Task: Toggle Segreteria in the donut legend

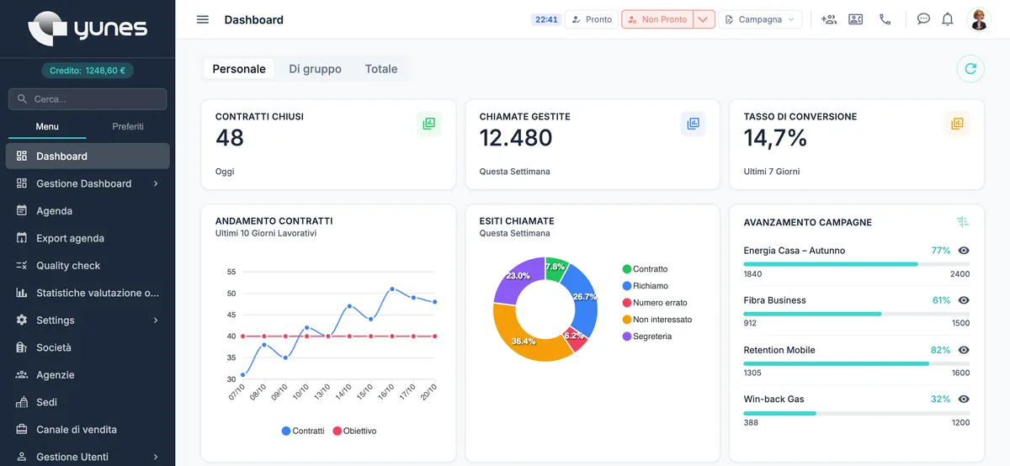Action: (647, 336)
